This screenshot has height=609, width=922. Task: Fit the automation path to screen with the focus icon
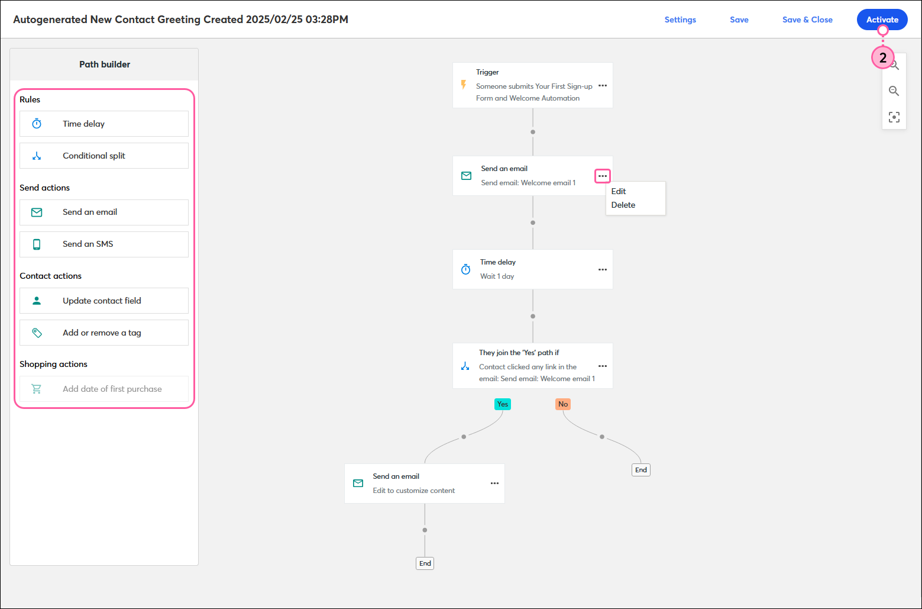coord(894,117)
